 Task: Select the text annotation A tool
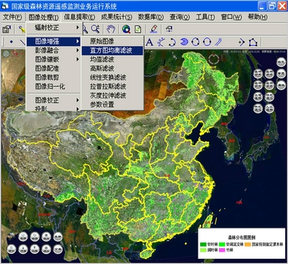coord(150,42)
